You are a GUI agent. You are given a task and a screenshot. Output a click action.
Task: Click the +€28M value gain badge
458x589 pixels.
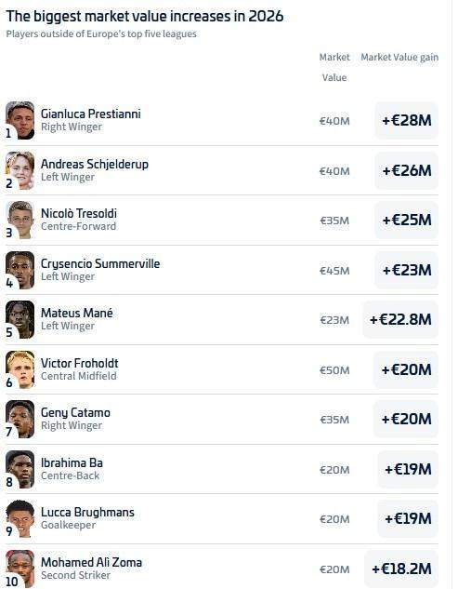pyautogui.click(x=407, y=120)
